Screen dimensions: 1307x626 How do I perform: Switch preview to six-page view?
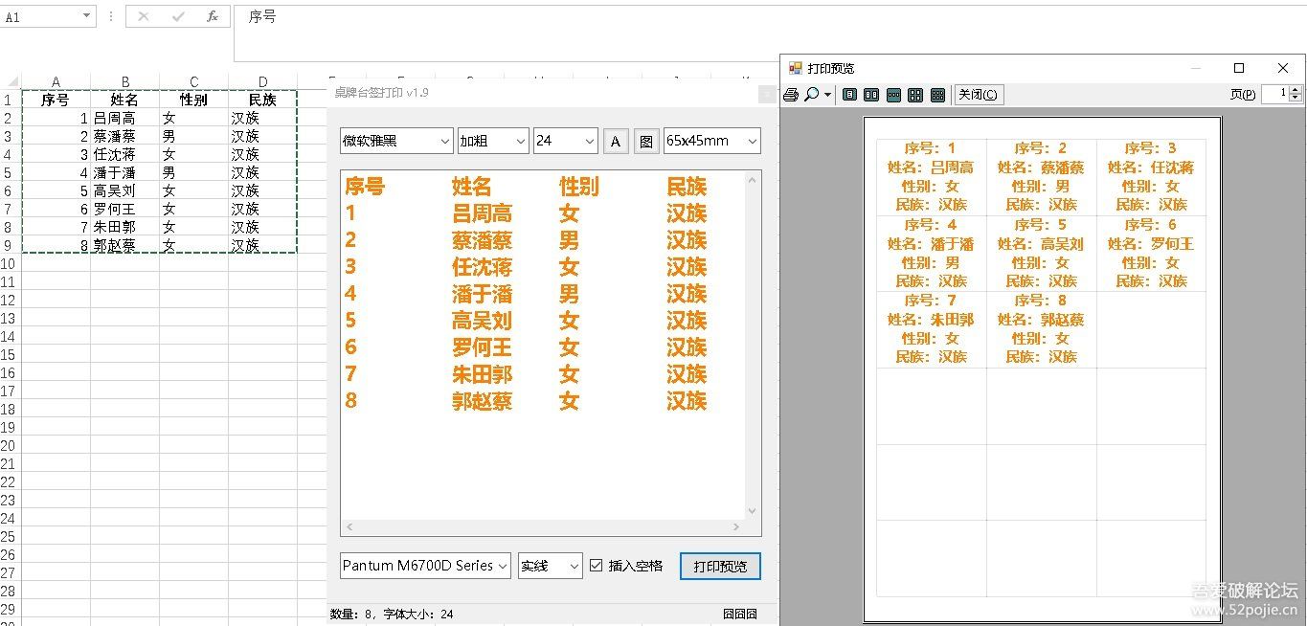tap(936, 94)
